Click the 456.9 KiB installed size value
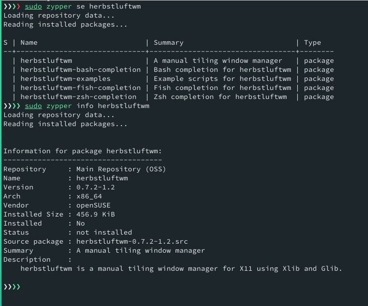The image size is (368, 306). click(95, 214)
